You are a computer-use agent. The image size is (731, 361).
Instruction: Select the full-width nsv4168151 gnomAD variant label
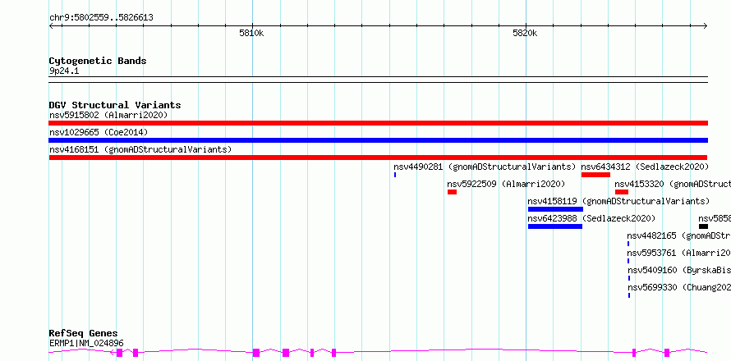140,149
